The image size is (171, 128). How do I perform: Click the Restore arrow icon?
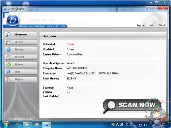point(8,50)
